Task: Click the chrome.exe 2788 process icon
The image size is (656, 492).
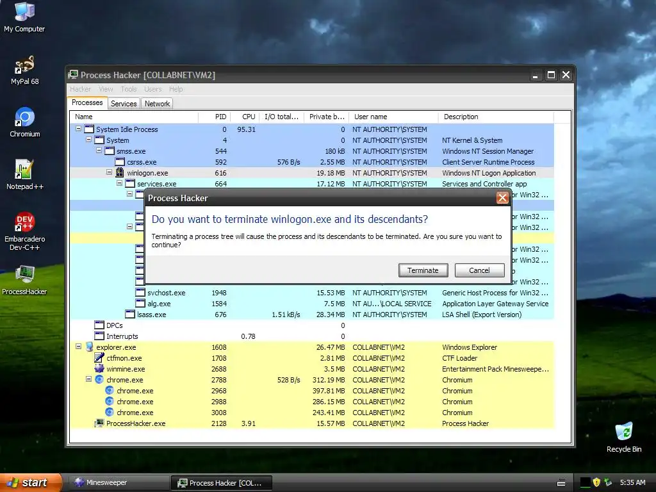Action: [99, 379]
